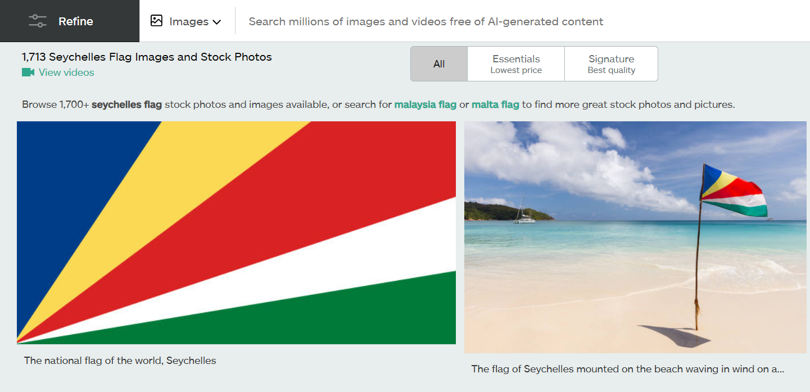Click the Refine sliders icon
The width and height of the screenshot is (810, 392).
tap(38, 21)
